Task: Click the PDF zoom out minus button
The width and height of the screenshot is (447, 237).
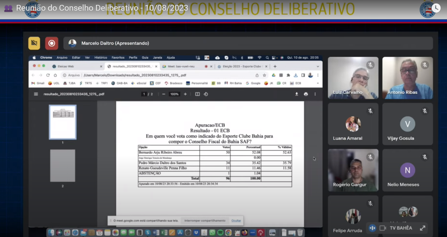Action: [x=164, y=94]
